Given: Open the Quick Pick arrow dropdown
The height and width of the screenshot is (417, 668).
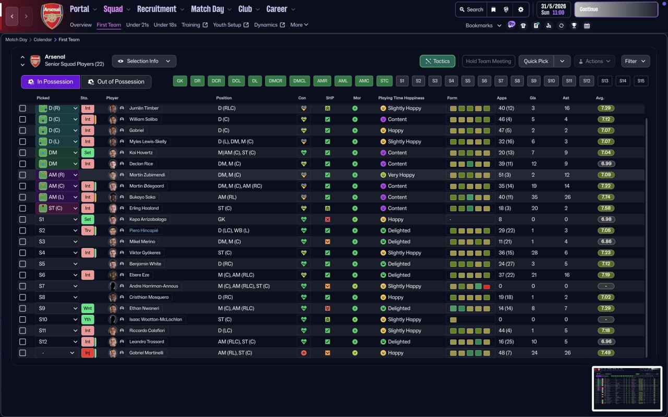Looking at the screenshot, I should coord(562,61).
